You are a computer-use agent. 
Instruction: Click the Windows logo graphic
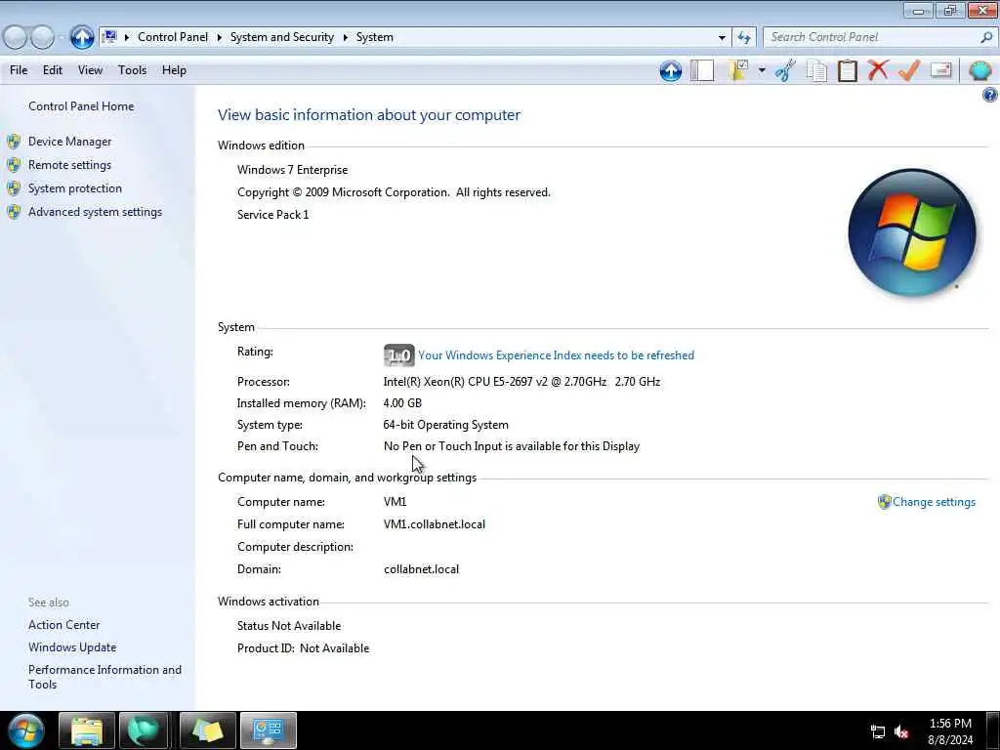point(912,232)
